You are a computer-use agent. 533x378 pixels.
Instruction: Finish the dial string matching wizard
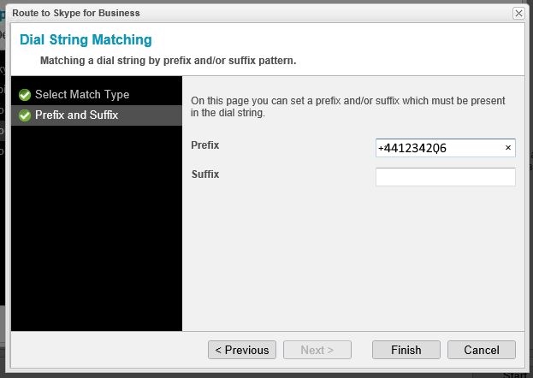[x=406, y=350]
